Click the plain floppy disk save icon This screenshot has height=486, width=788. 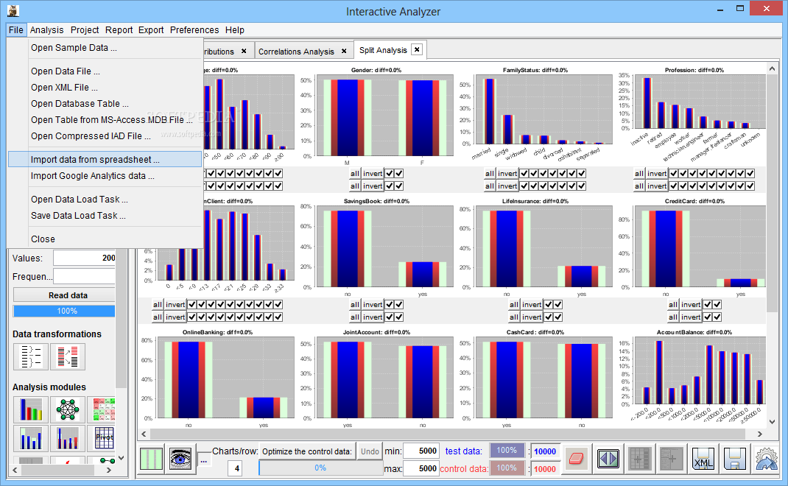734,458
